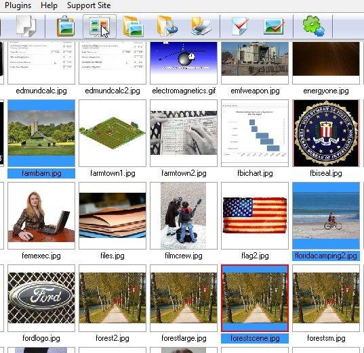364x353 pixels.
Task: Open the Help menu
Action: click(49, 5)
